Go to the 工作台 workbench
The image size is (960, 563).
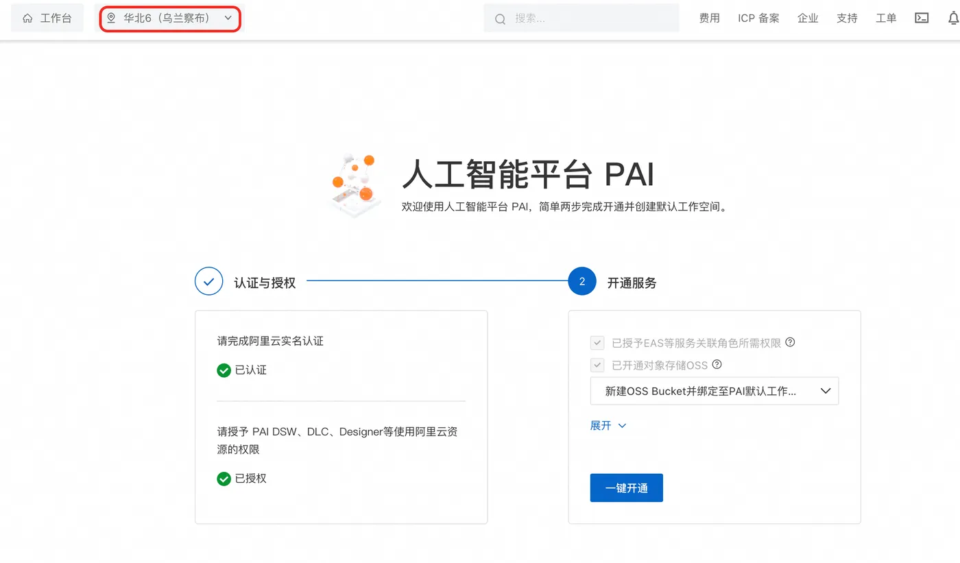pyautogui.click(x=47, y=19)
